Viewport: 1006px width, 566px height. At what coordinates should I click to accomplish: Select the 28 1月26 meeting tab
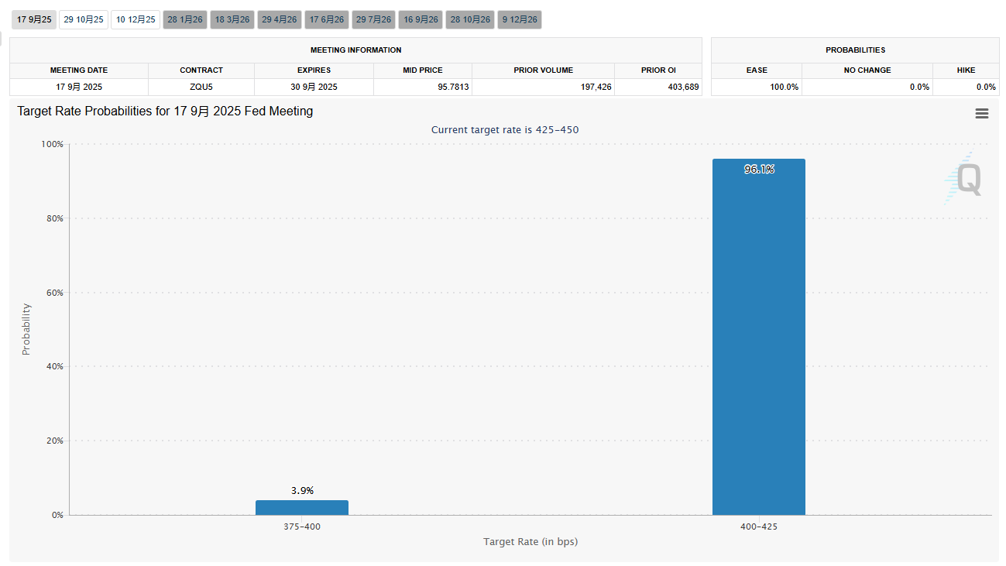tap(185, 19)
